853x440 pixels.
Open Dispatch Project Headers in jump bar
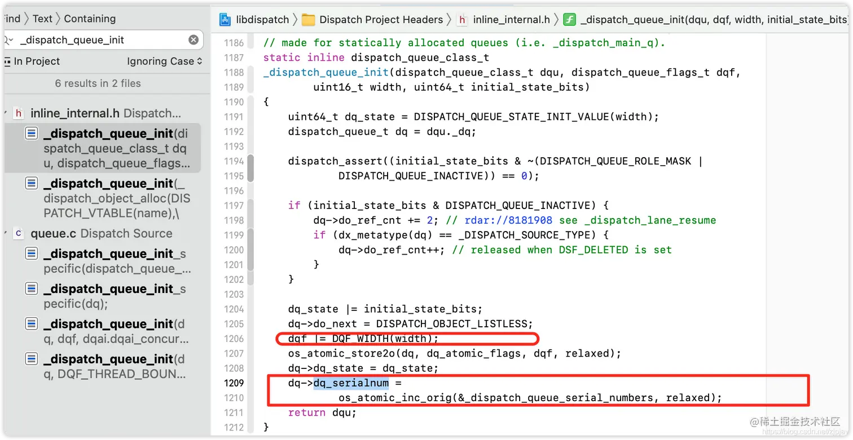[x=381, y=20]
